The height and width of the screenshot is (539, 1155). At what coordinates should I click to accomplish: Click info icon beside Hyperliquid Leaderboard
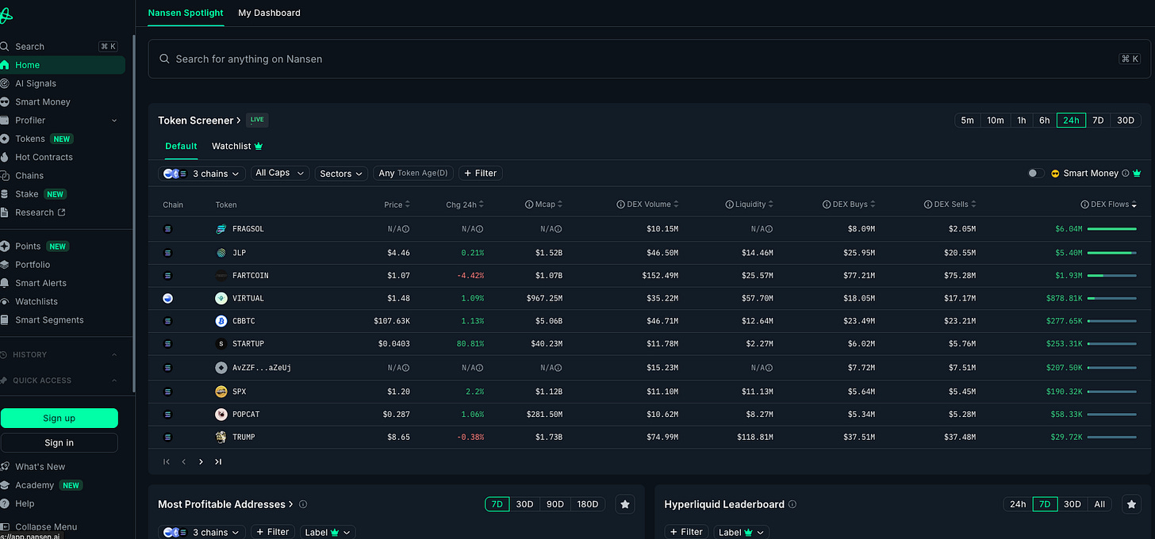(x=792, y=504)
